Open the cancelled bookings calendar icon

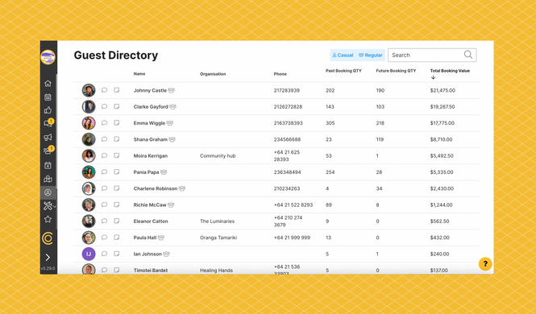48,165
